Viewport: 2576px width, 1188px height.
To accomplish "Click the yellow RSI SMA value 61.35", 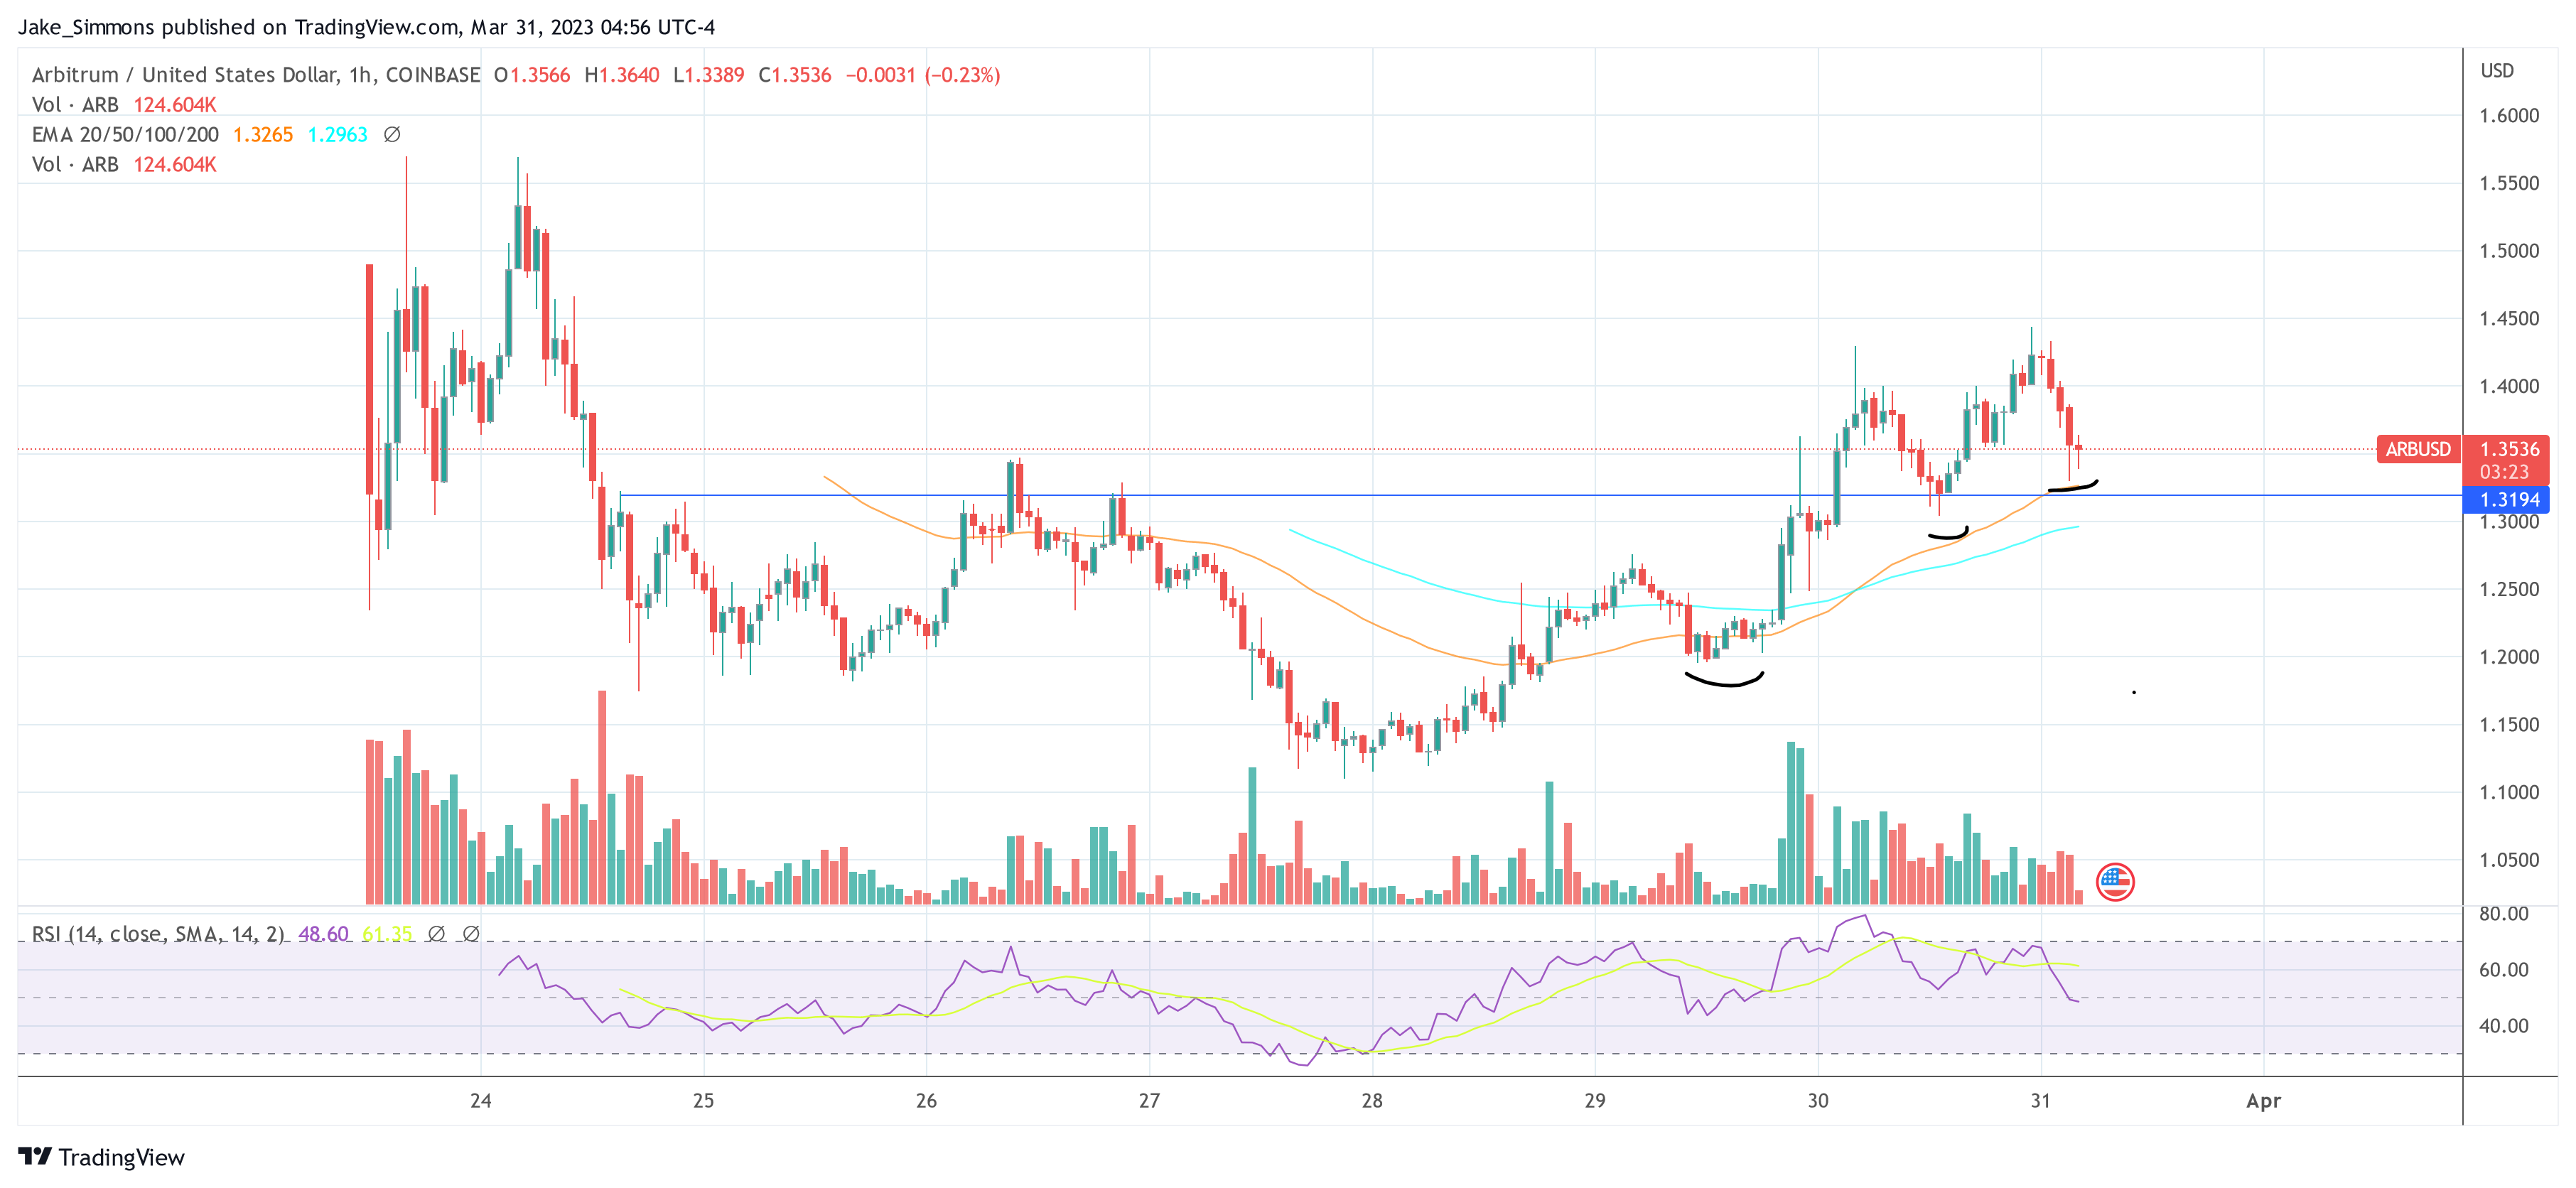I will 387,934.
